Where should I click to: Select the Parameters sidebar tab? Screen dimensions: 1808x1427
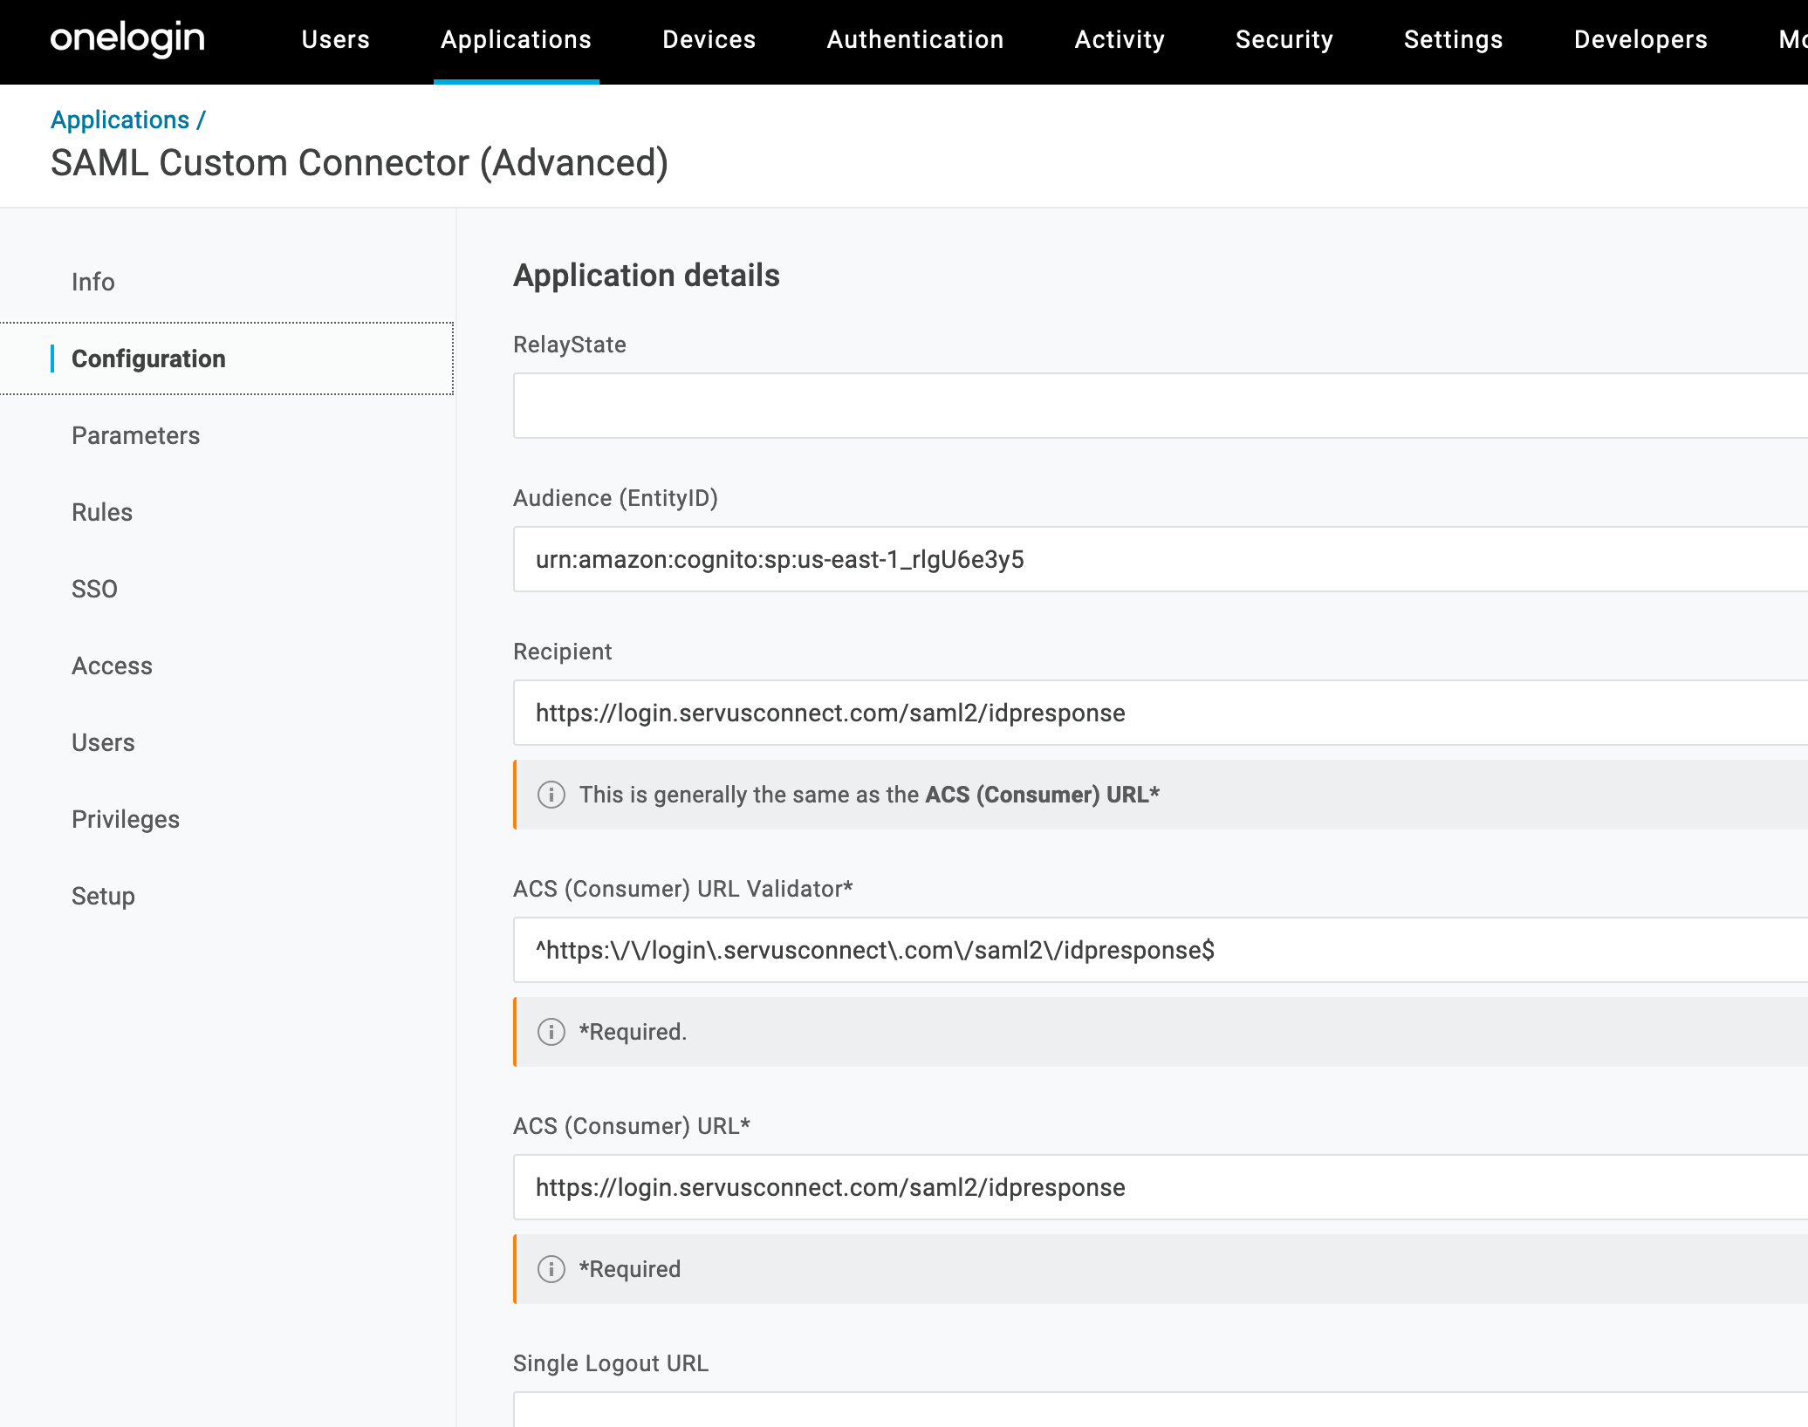tap(135, 435)
